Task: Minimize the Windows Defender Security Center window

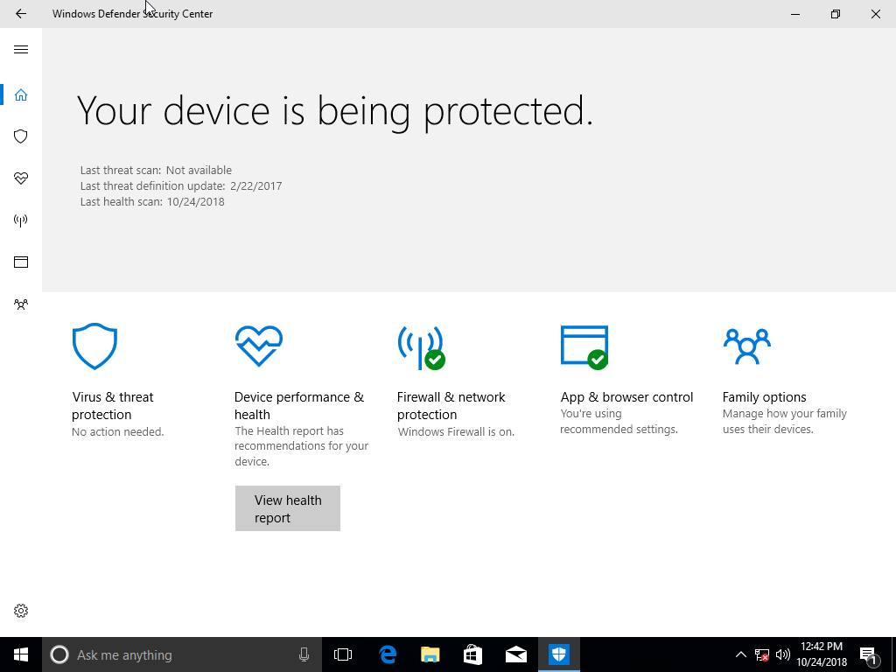Action: pyautogui.click(x=795, y=14)
